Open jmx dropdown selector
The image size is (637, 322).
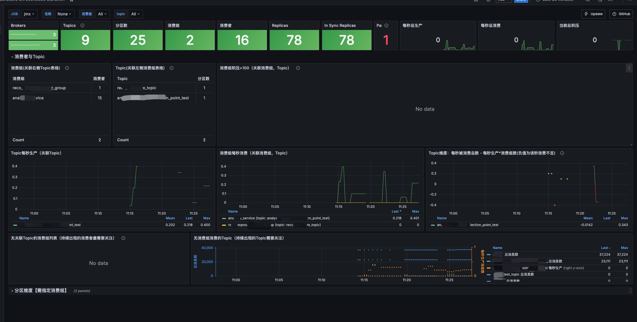pos(28,13)
